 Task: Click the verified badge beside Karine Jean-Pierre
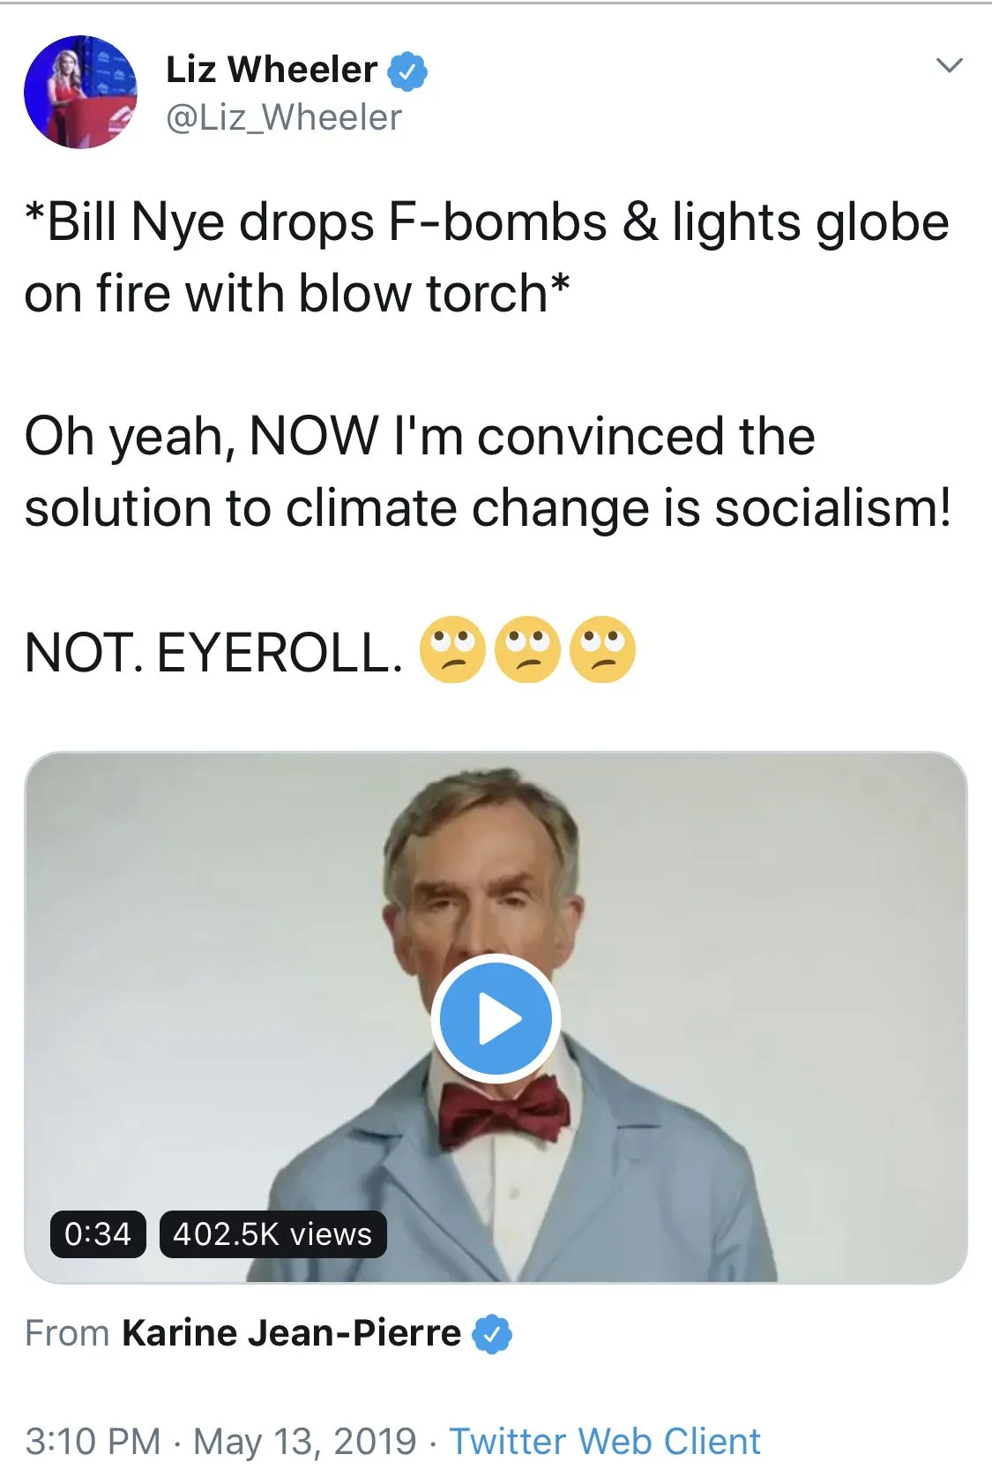(492, 1333)
